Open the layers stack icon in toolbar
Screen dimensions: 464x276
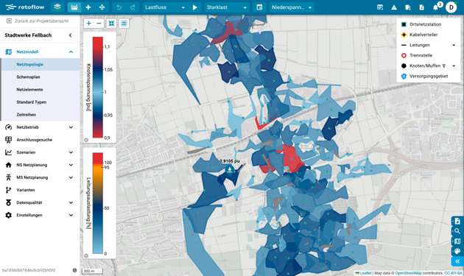(x=57, y=7)
